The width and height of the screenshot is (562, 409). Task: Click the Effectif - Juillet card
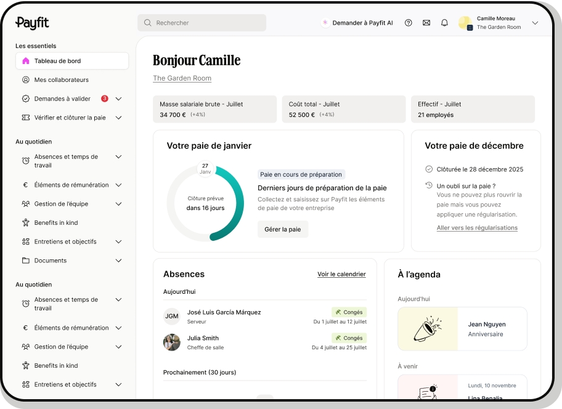click(x=473, y=109)
